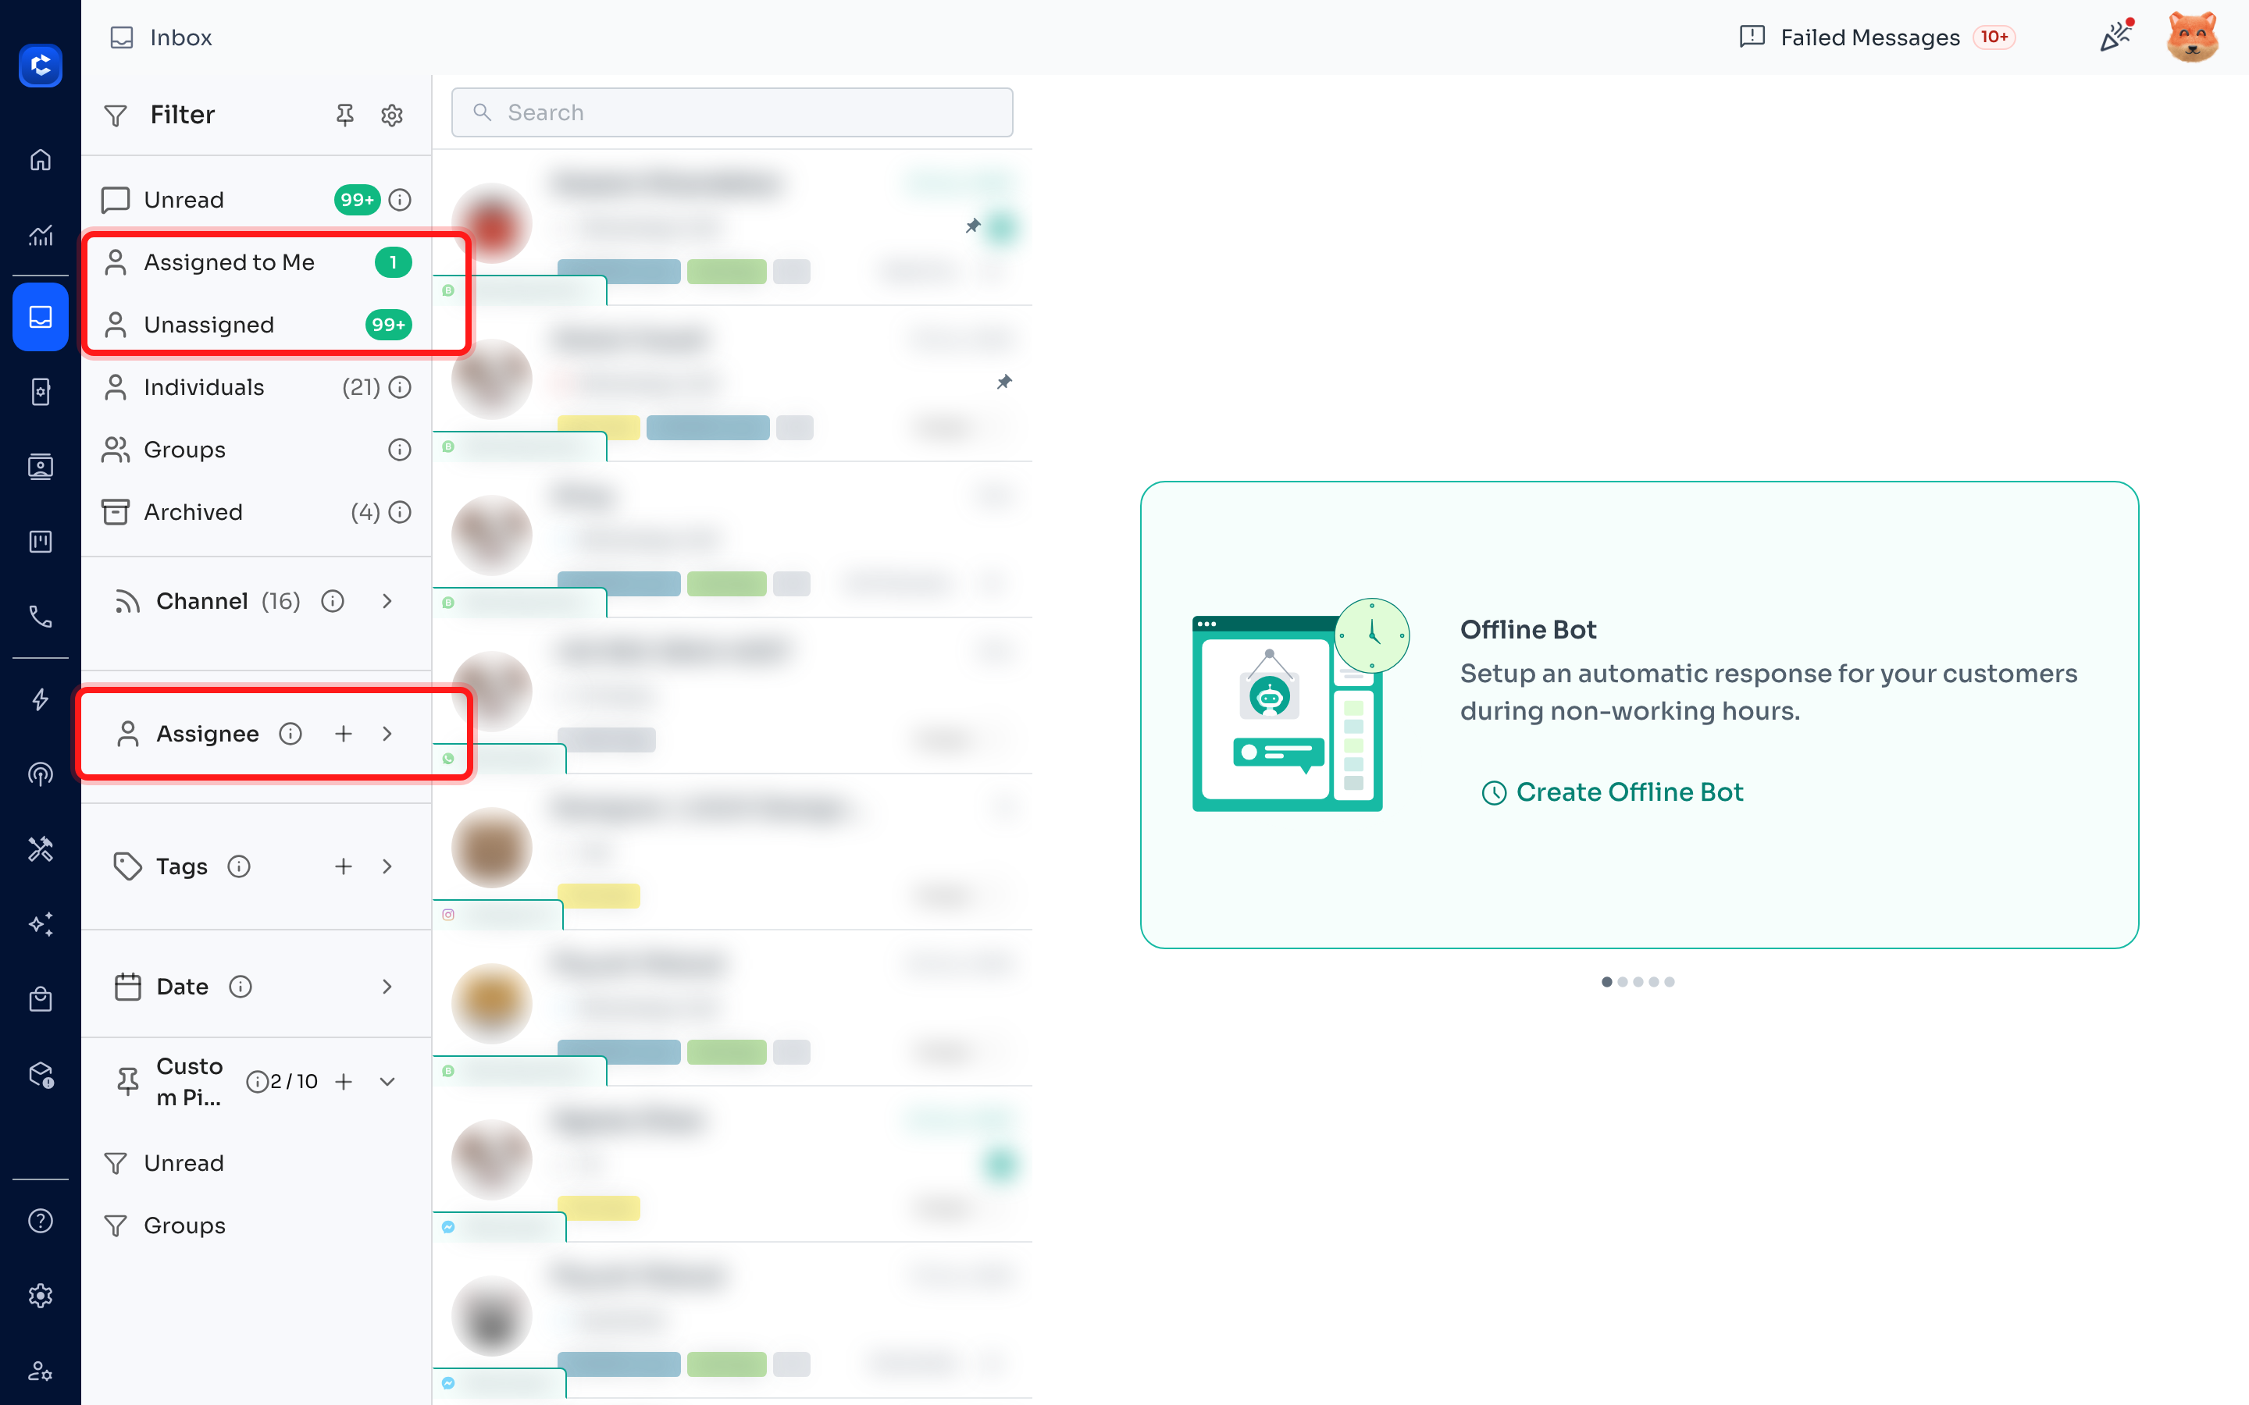Screen dimensions: 2249x1405
Task: Click the info icon next to Date
Action: point(241,987)
